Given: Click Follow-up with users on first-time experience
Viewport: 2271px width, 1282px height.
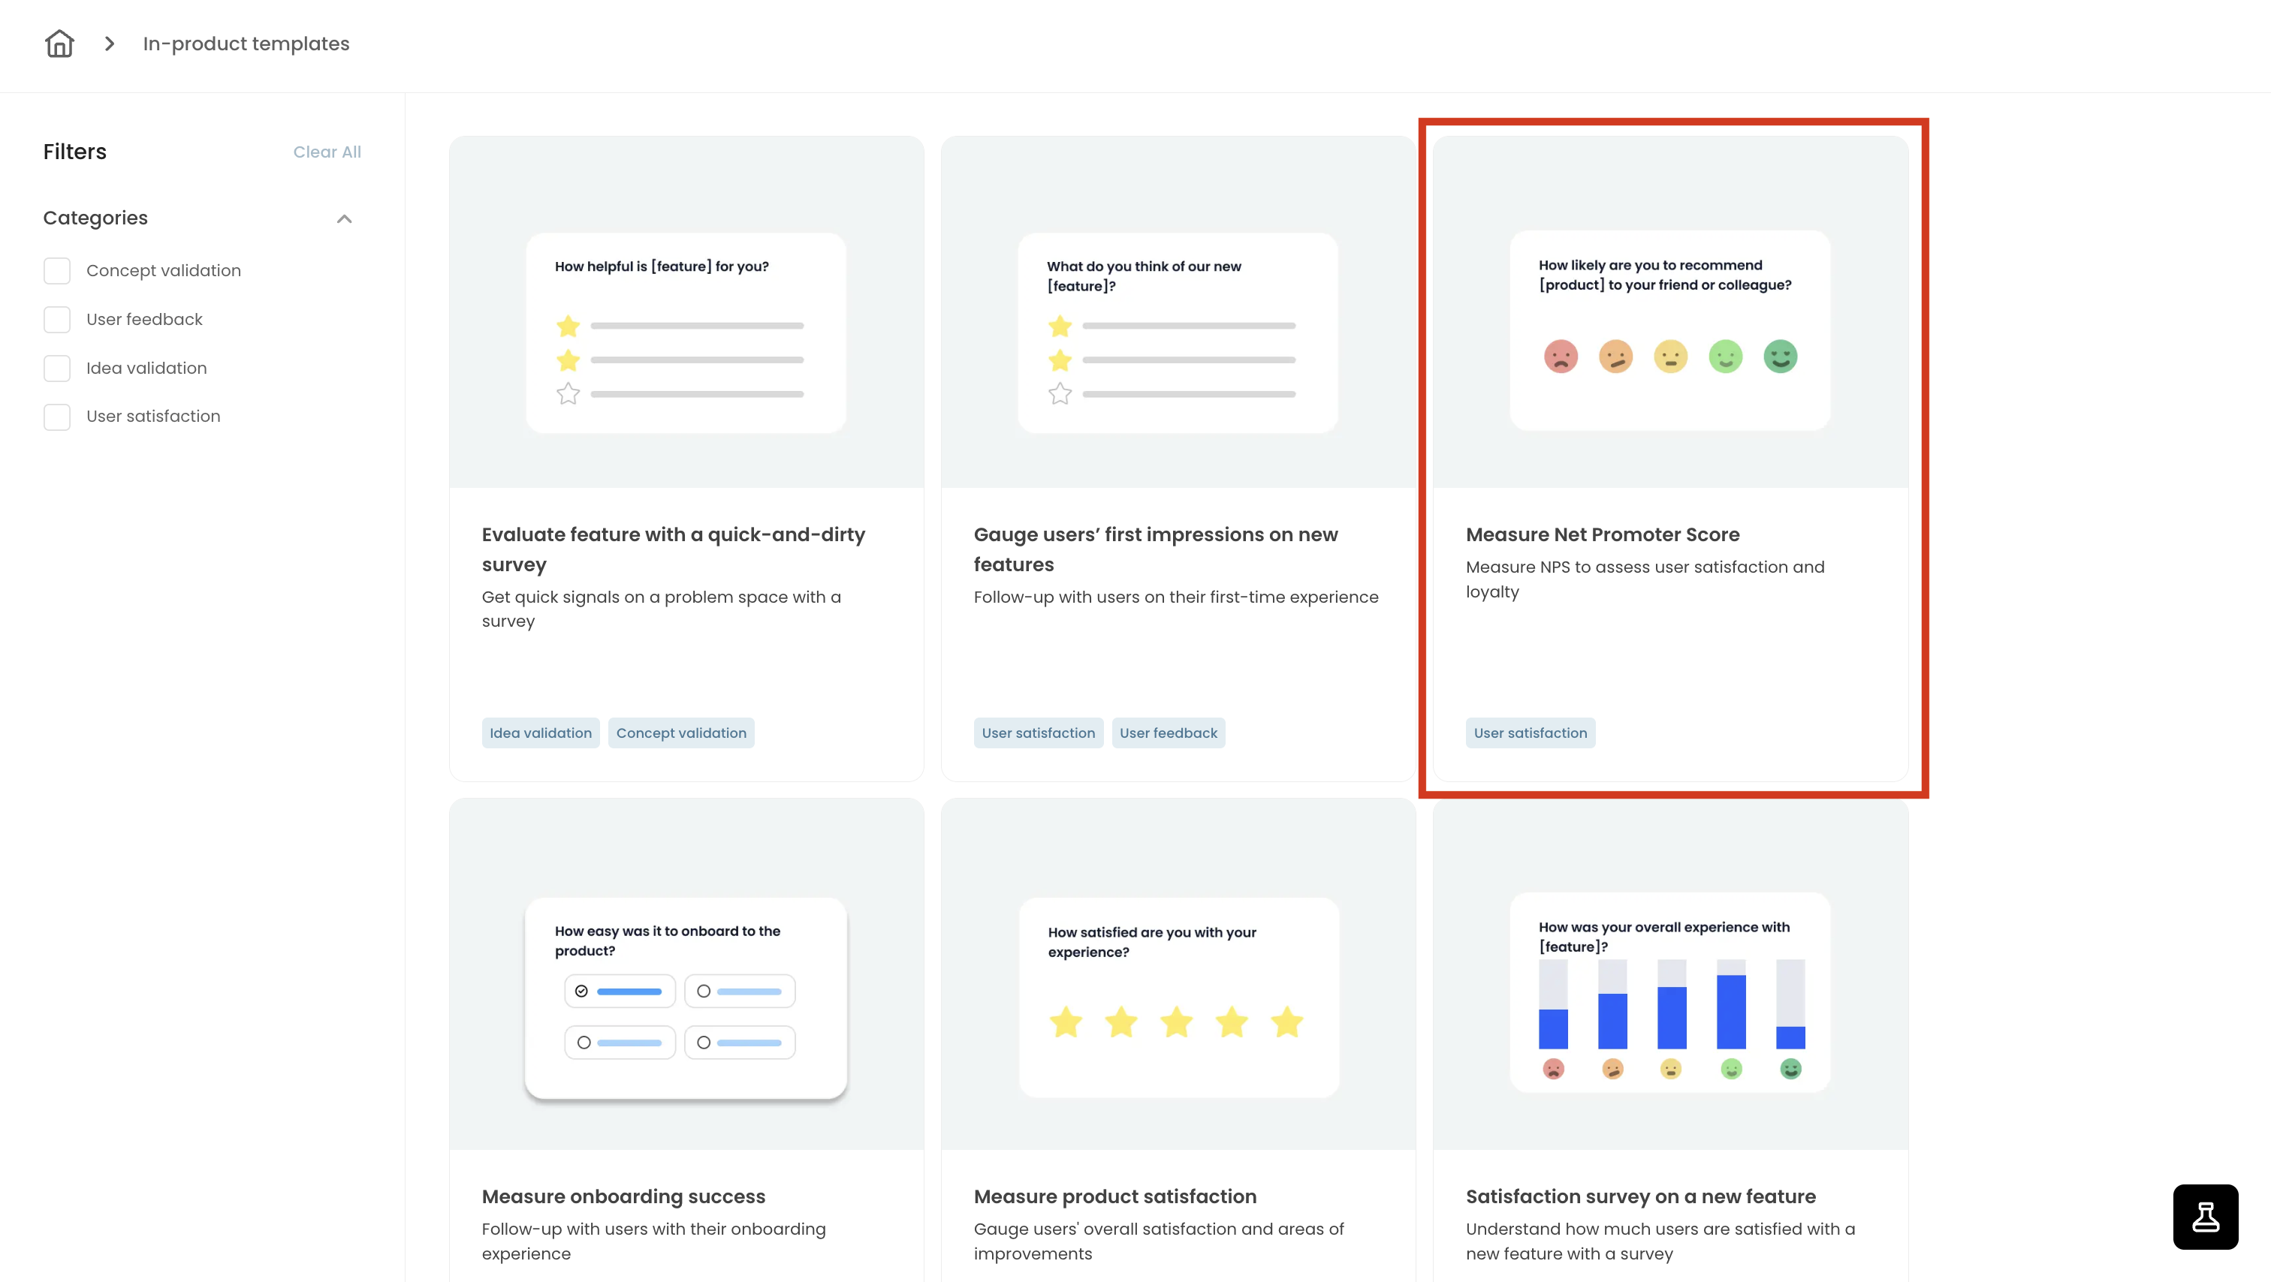Looking at the screenshot, I should (1175, 597).
